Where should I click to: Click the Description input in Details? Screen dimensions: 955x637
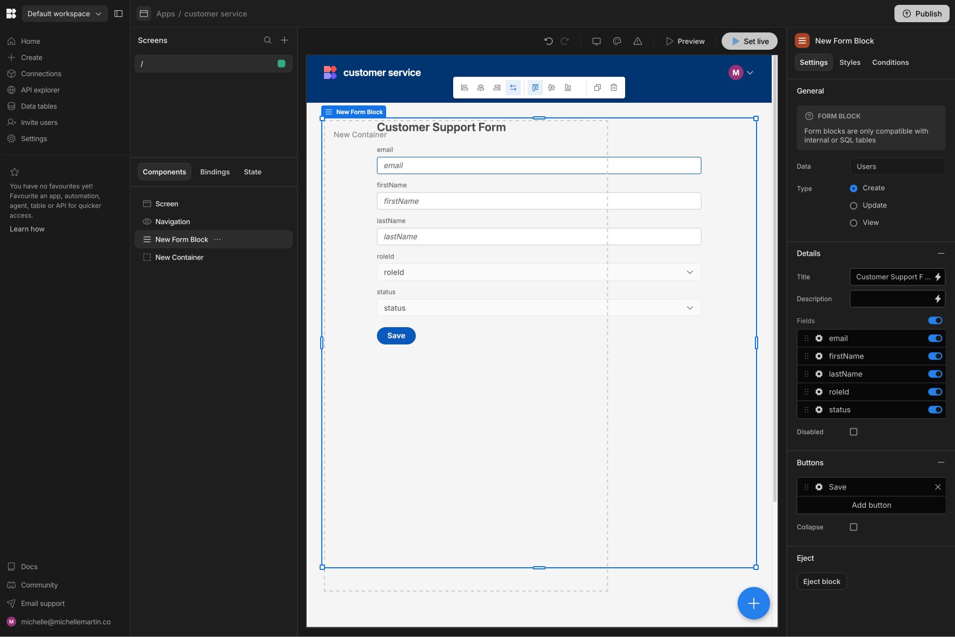(x=892, y=299)
